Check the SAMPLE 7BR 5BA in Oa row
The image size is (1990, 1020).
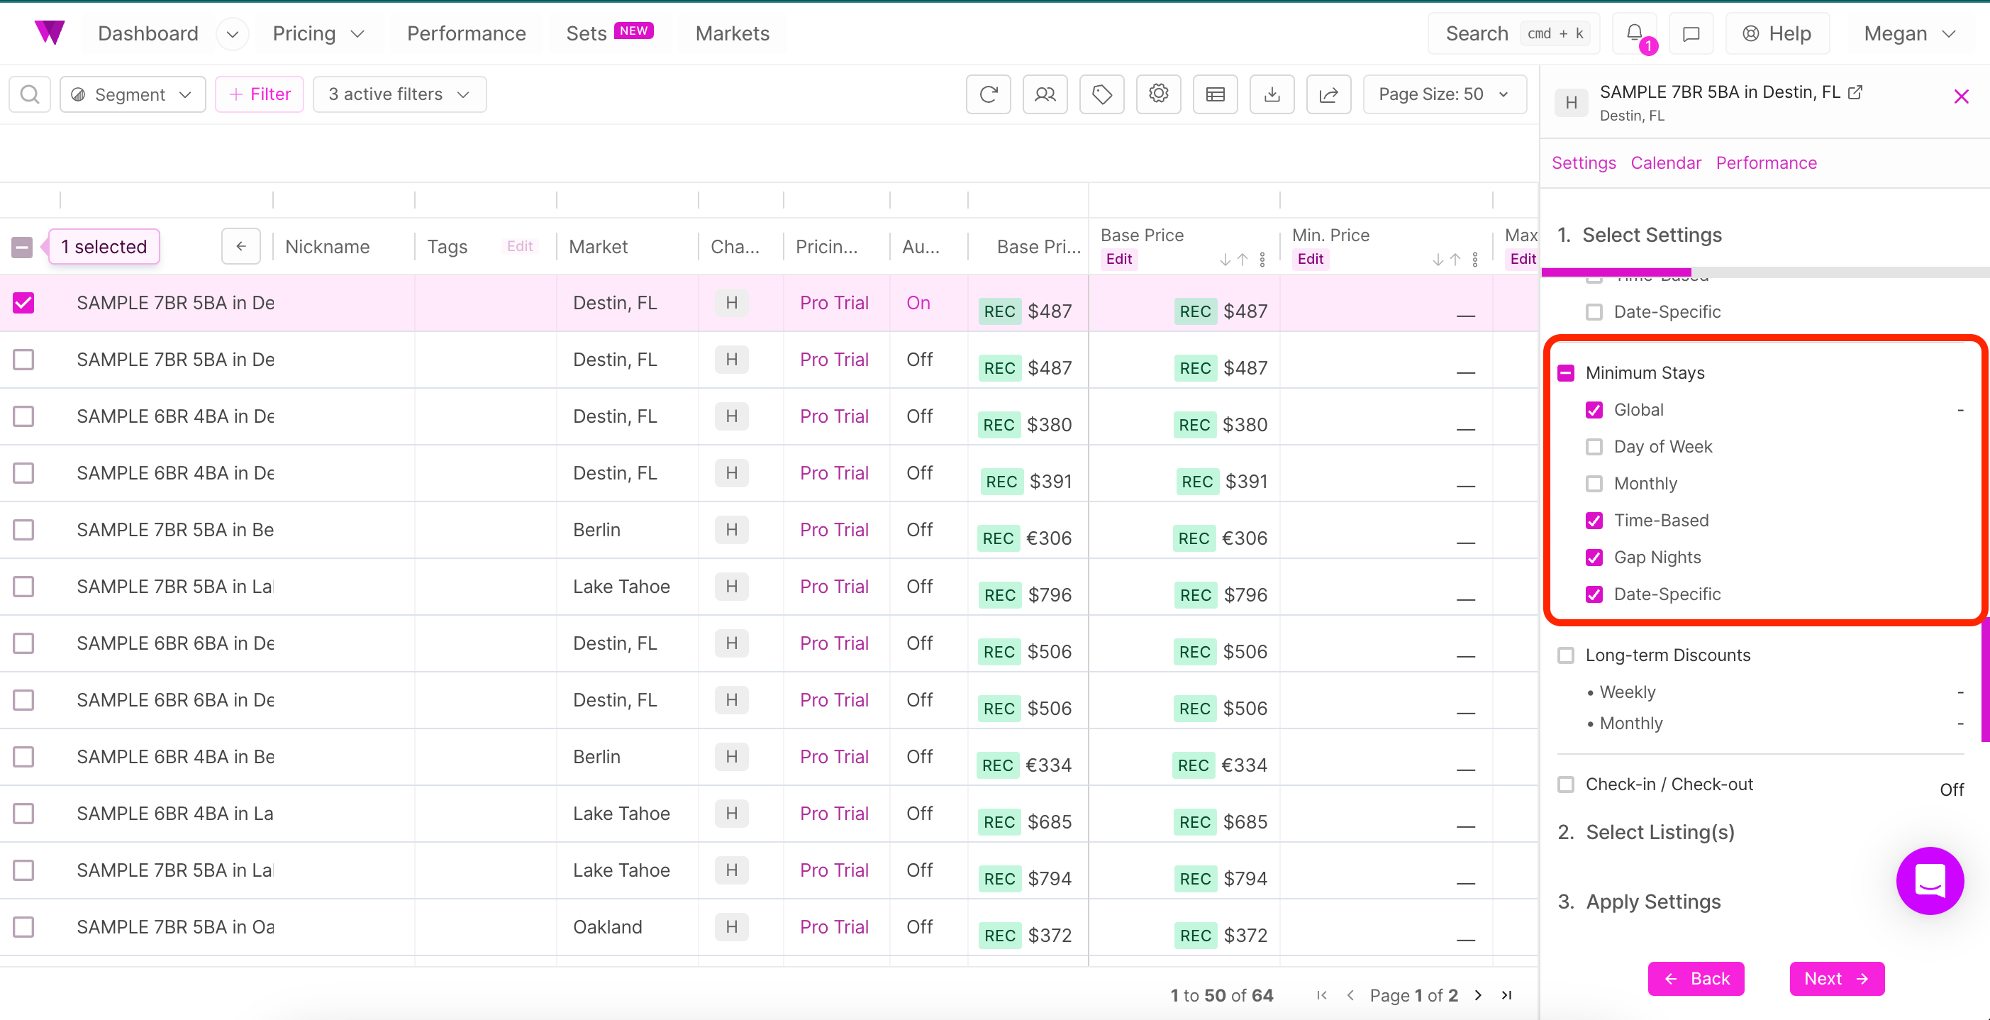pos(23,926)
